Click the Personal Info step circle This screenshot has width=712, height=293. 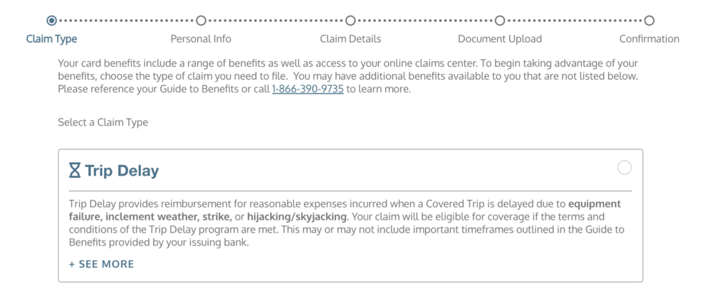click(201, 20)
